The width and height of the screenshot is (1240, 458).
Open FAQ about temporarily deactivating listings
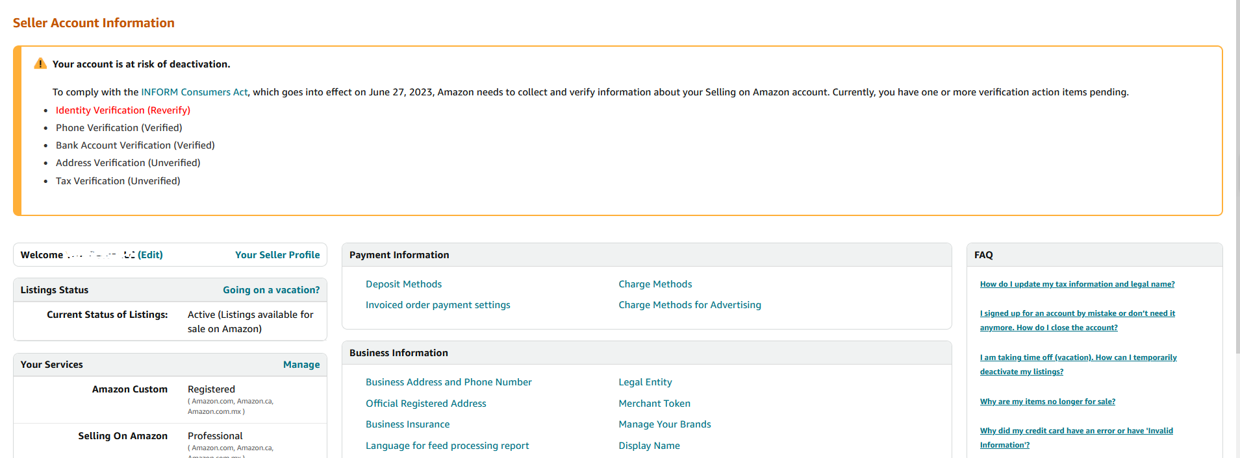coord(1078,365)
